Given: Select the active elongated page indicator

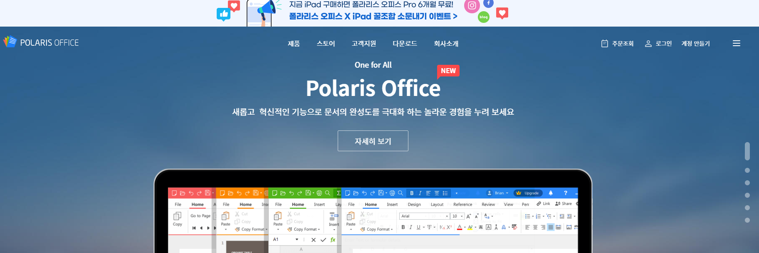Looking at the screenshot, I should (747, 151).
